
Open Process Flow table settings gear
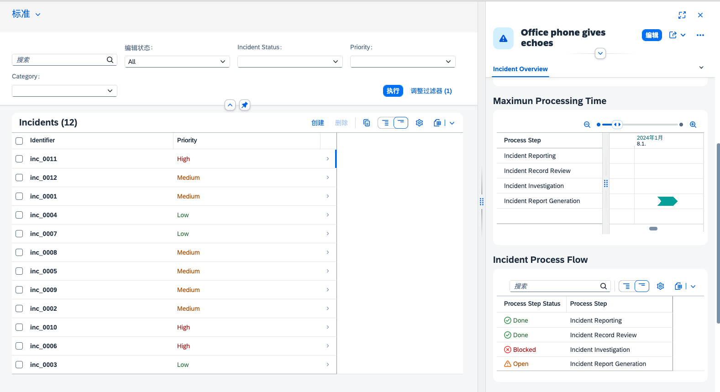[660, 286]
